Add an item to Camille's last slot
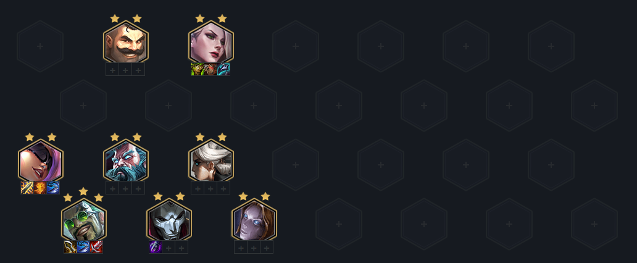 [223, 188]
